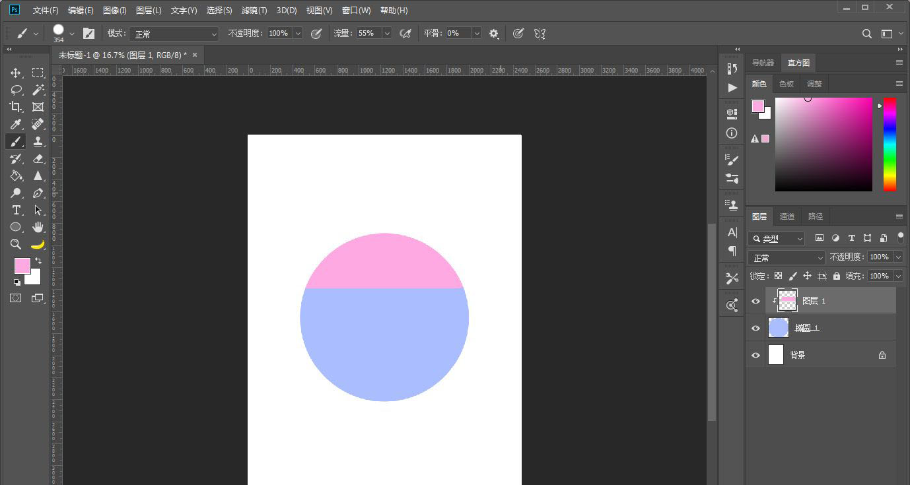Image resolution: width=910 pixels, height=485 pixels.
Task: Open the brush mode 正常 dropdown
Action: point(174,34)
